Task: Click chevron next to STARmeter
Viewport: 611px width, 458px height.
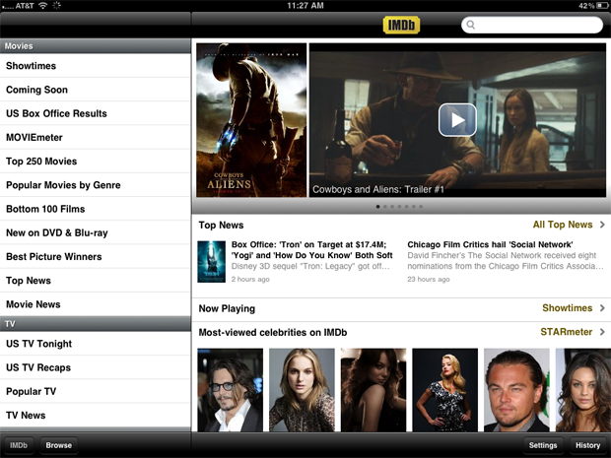Action: point(602,332)
